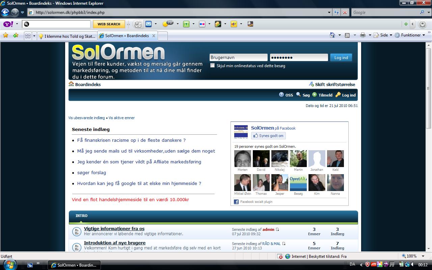Click the Yahoo toolbar settings gear icon
The height and width of the screenshot is (270, 432).
click(422, 24)
